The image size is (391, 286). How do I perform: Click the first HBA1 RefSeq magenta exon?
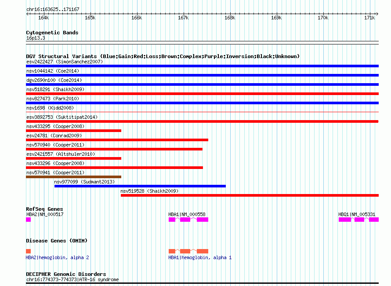172,220
